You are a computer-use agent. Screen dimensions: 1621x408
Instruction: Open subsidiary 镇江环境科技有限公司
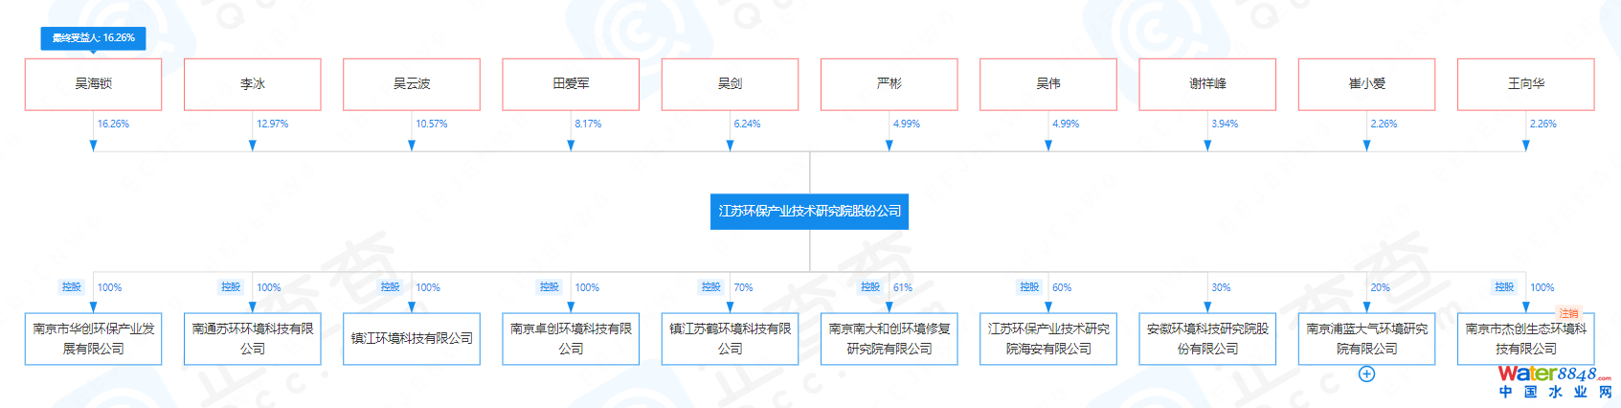tap(412, 338)
